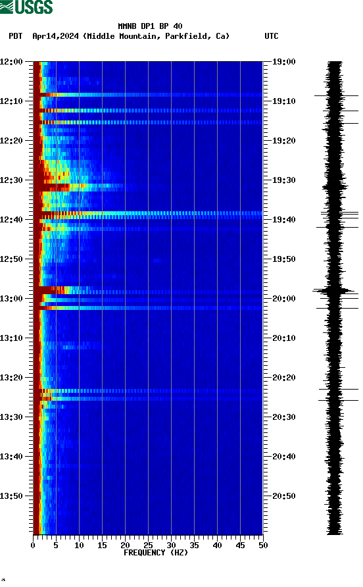The width and height of the screenshot is (363, 587).
Task: Click the 5 Hz frequency tick label
Action: click(56, 545)
